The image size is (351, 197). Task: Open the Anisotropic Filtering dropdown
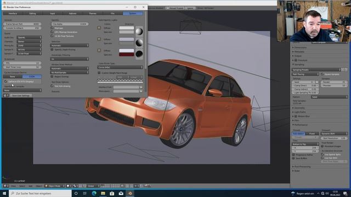(70, 59)
